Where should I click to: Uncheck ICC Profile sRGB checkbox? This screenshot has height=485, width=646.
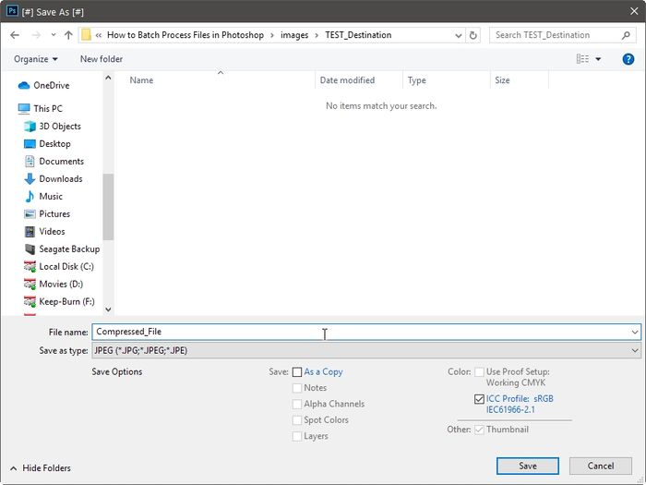click(x=479, y=399)
